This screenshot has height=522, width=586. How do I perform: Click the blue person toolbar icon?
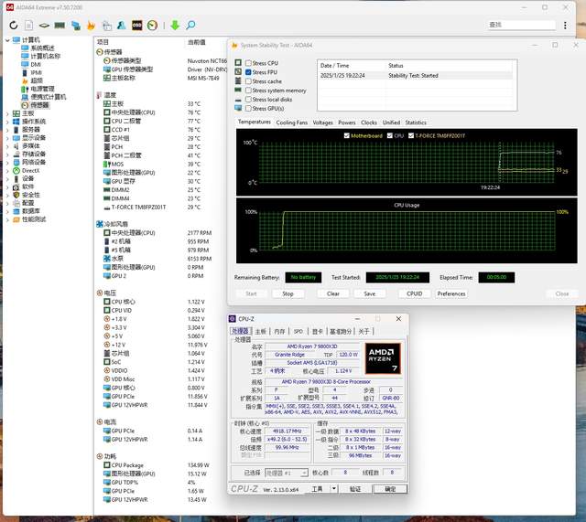[122, 25]
